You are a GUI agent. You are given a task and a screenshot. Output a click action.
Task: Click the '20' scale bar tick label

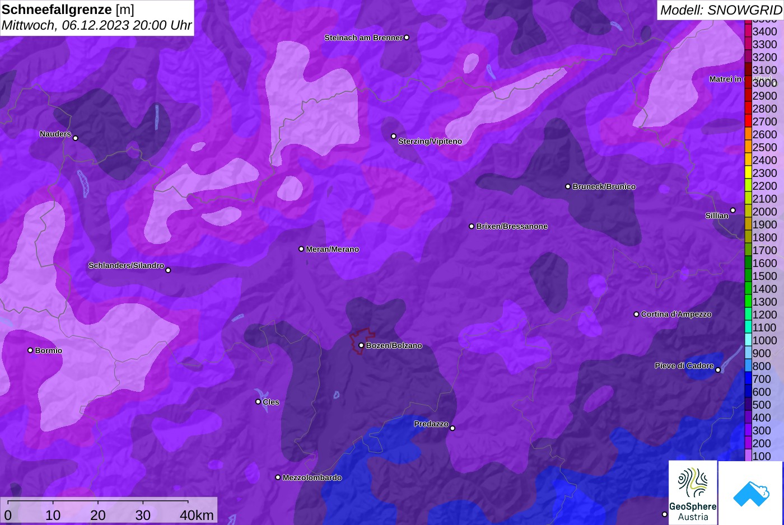pyautogui.click(x=98, y=515)
